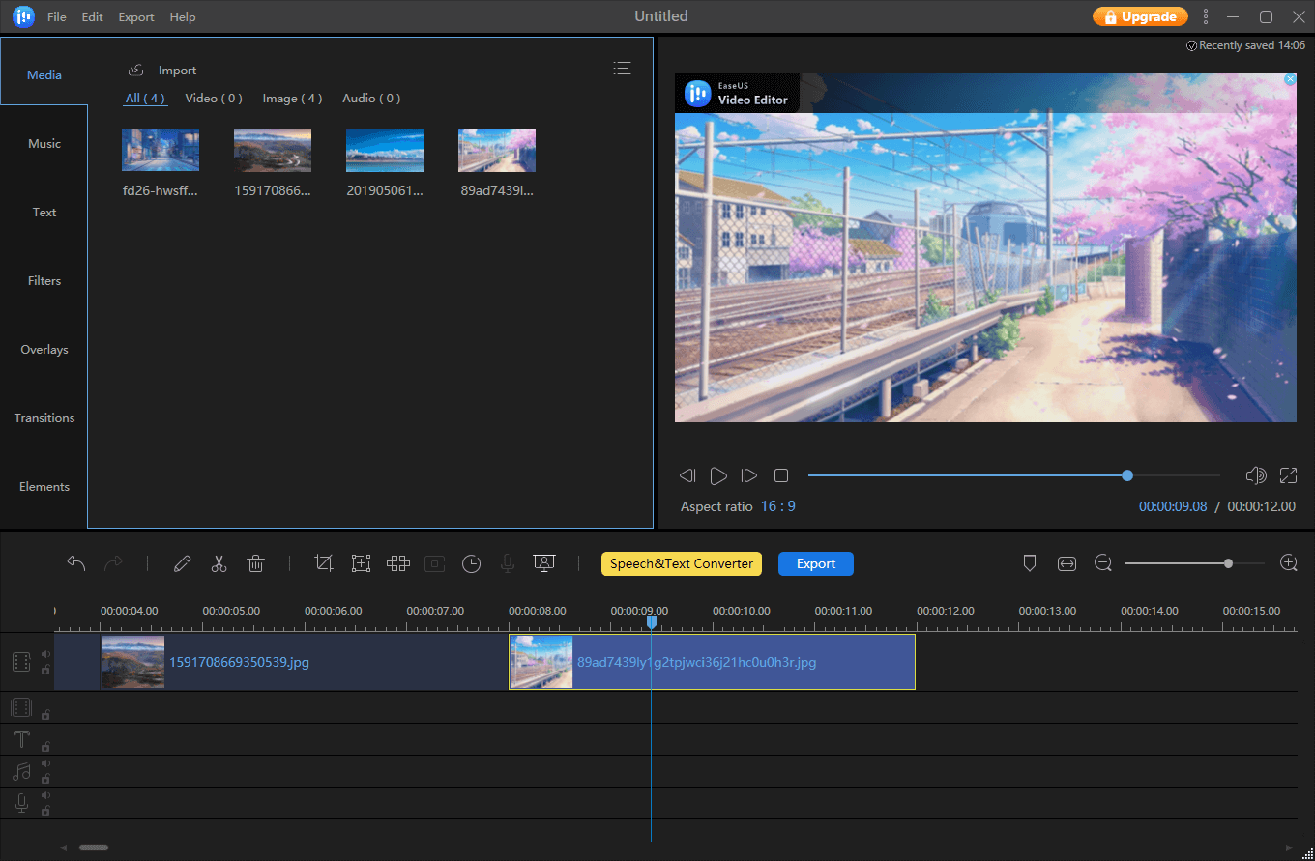1315x861 pixels.
Task: Mute the main video track speaker icon
Action: [x=45, y=653]
